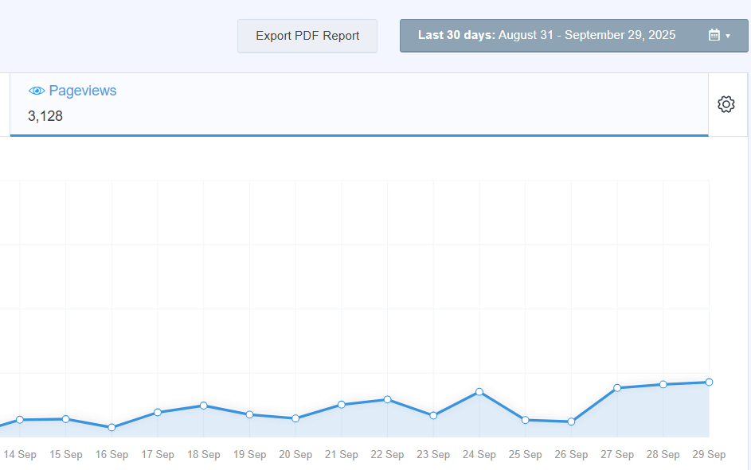Click the 28 Sep data point marker

tap(663, 384)
